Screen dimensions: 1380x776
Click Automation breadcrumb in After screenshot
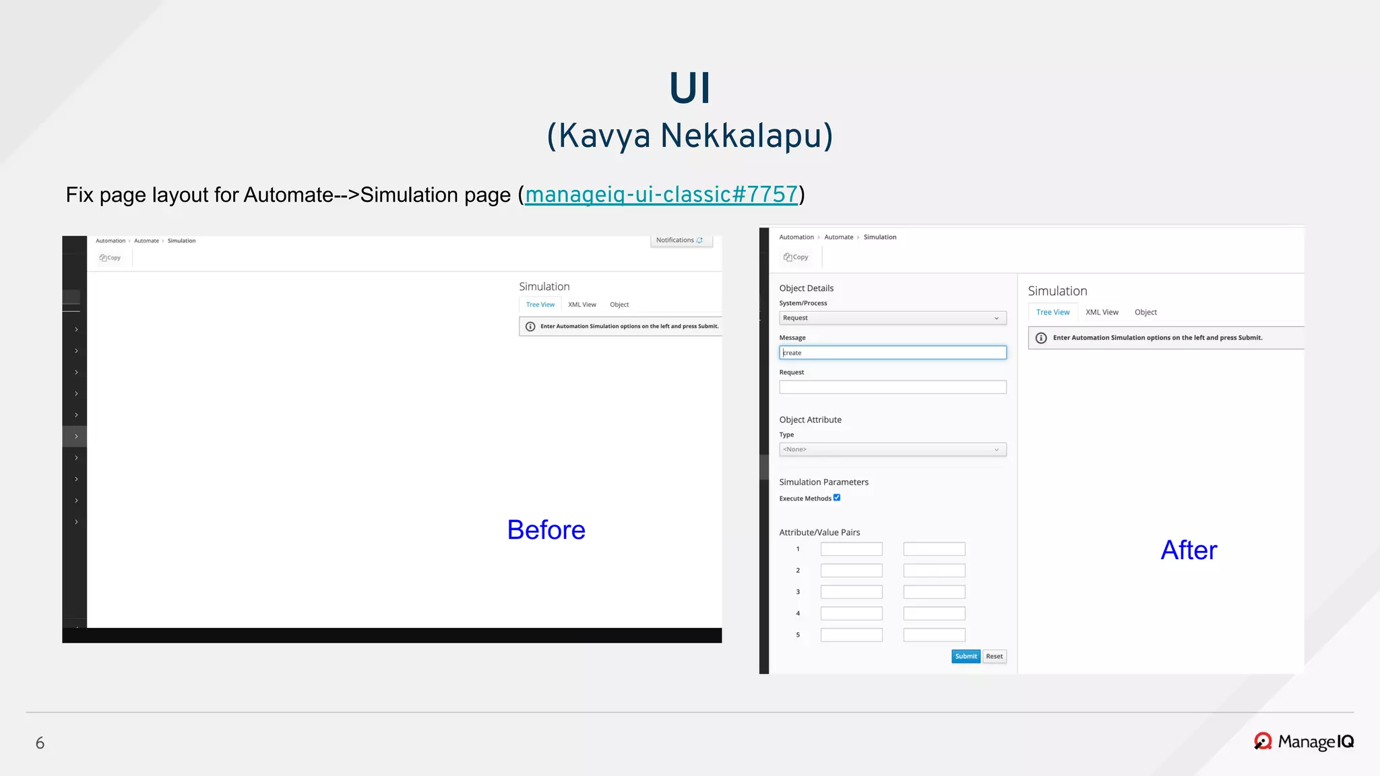tap(796, 237)
